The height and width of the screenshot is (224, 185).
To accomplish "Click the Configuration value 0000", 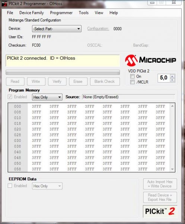I will click(118, 29).
